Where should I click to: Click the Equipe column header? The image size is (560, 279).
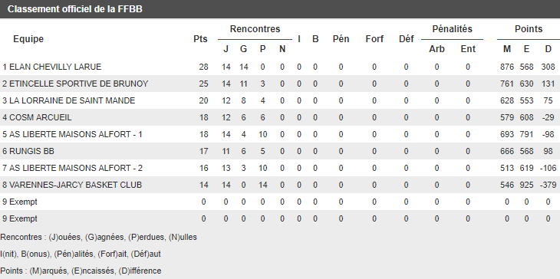(x=28, y=39)
